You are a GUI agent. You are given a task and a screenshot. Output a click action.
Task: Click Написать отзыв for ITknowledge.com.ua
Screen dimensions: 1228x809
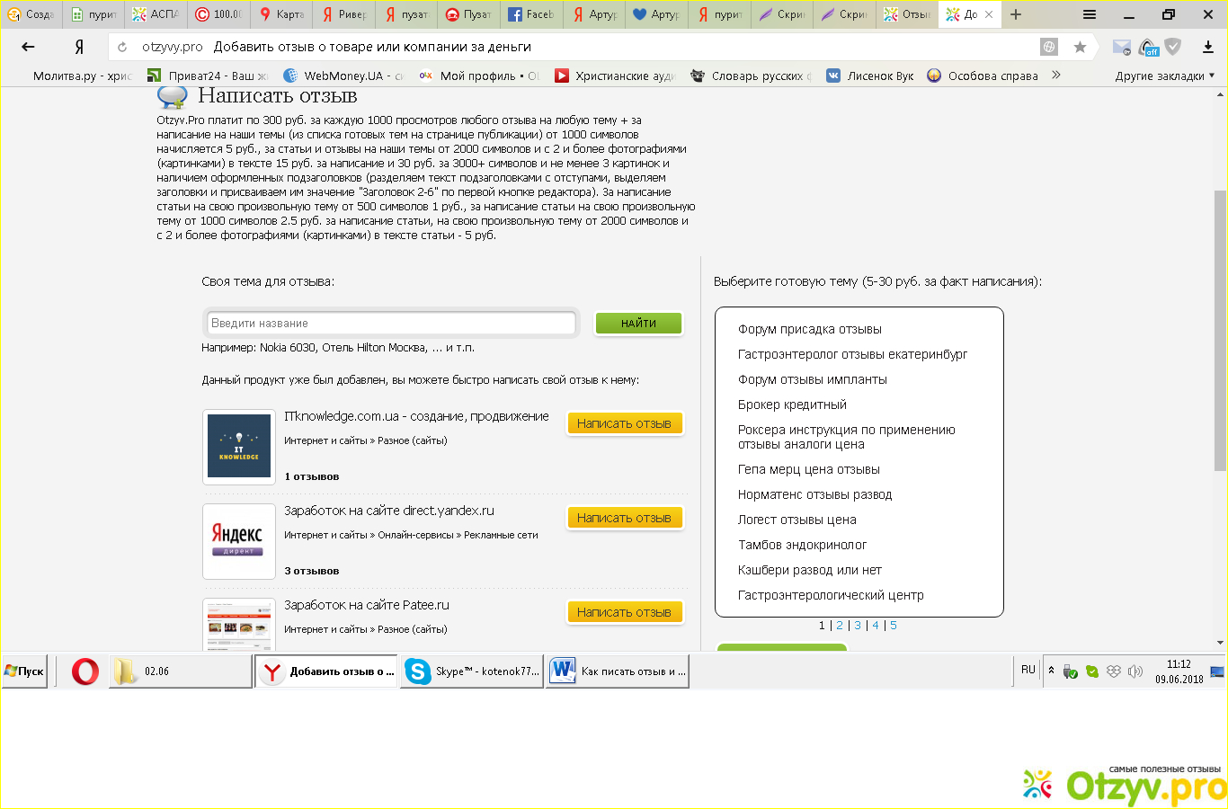pyautogui.click(x=624, y=423)
